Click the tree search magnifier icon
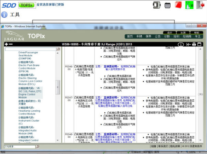This screenshot has width=207, height=154. click(x=58, y=49)
